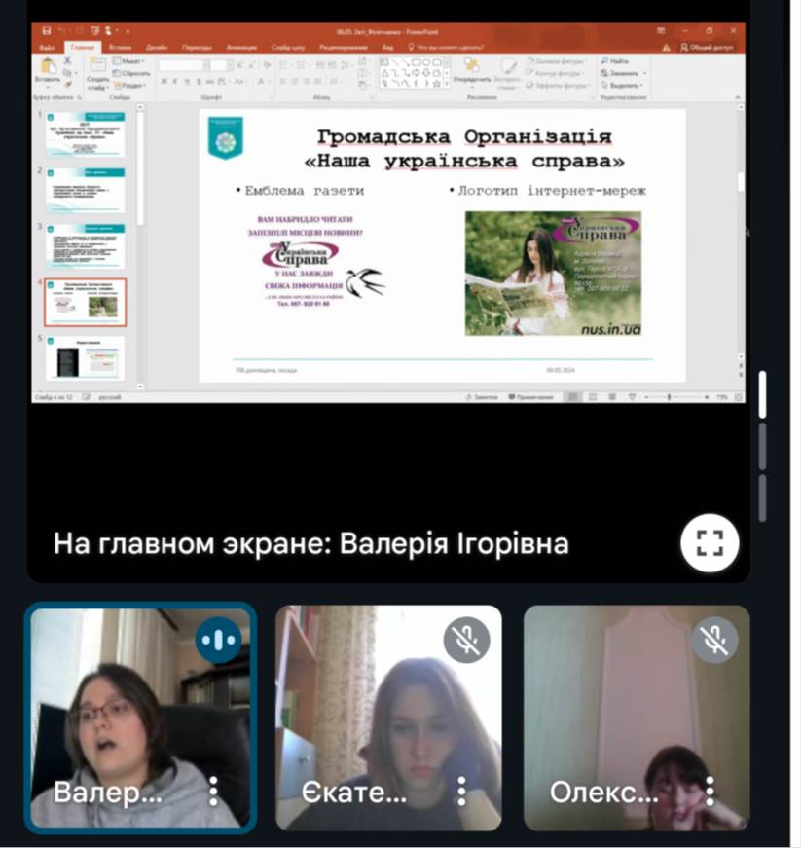Click the zoom slider in PowerPoint status bar
The height and width of the screenshot is (848, 802).
(670, 397)
